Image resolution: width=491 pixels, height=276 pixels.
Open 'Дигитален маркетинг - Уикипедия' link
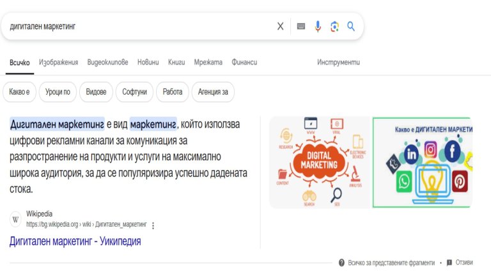pos(75,241)
